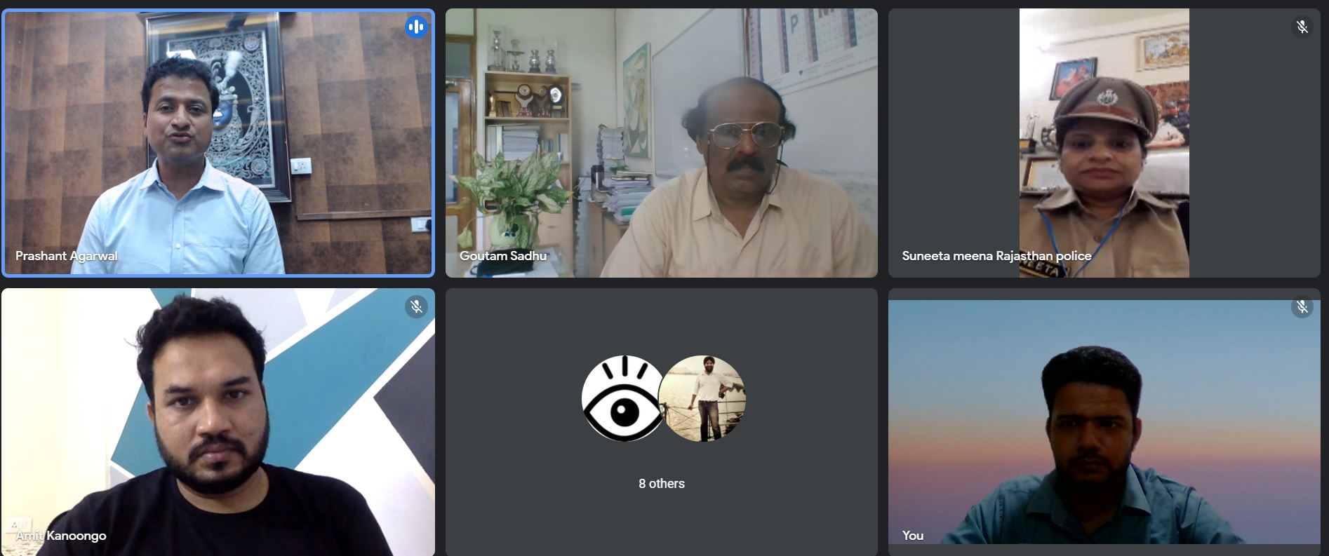Select the video feed in Suneeta meena's tile
The image size is (1329, 556).
click(x=1104, y=140)
